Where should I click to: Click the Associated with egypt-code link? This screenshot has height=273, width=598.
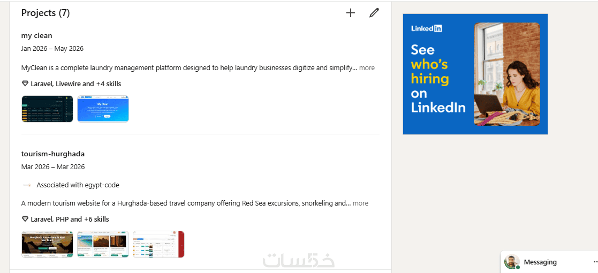click(78, 185)
